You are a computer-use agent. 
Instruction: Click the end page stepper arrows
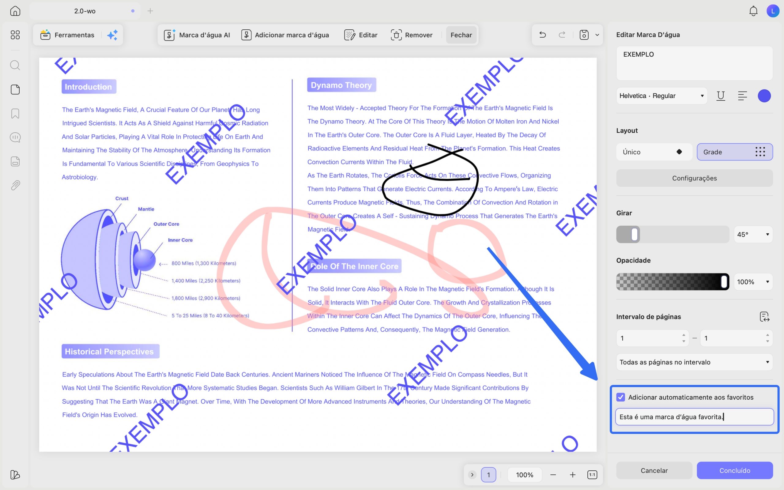(x=767, y=338)
